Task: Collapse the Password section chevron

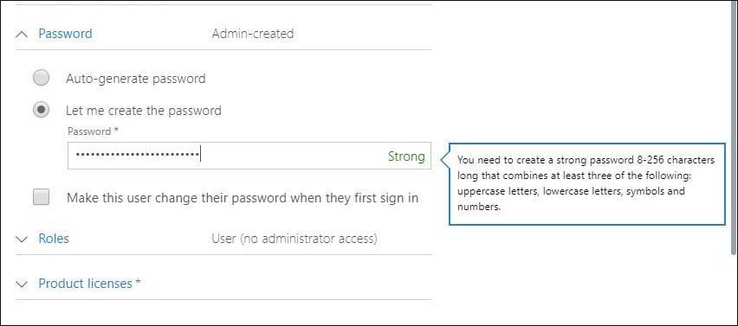Action: click(22, 35)
